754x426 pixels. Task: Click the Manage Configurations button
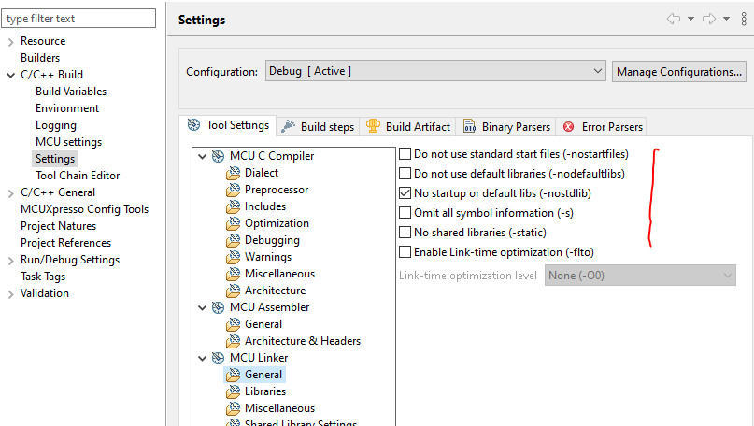(x=679, y=71)
